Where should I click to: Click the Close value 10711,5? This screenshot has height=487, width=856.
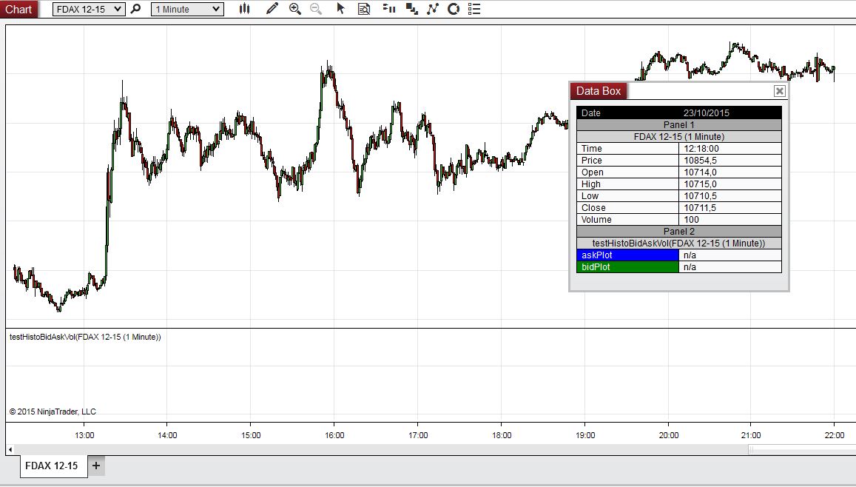701,208
